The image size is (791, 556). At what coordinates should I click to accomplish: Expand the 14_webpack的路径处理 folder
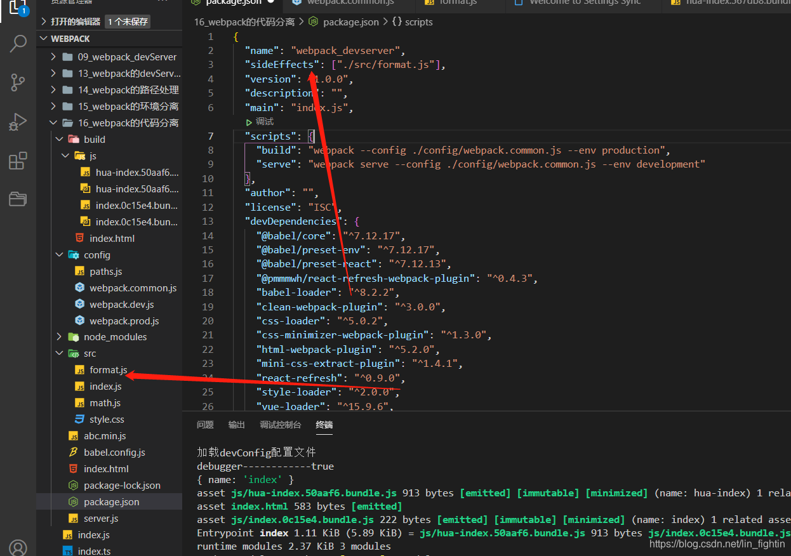tap(54, 89)
